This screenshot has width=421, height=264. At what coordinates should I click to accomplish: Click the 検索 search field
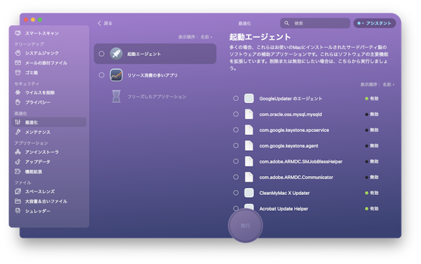[315, 23]
